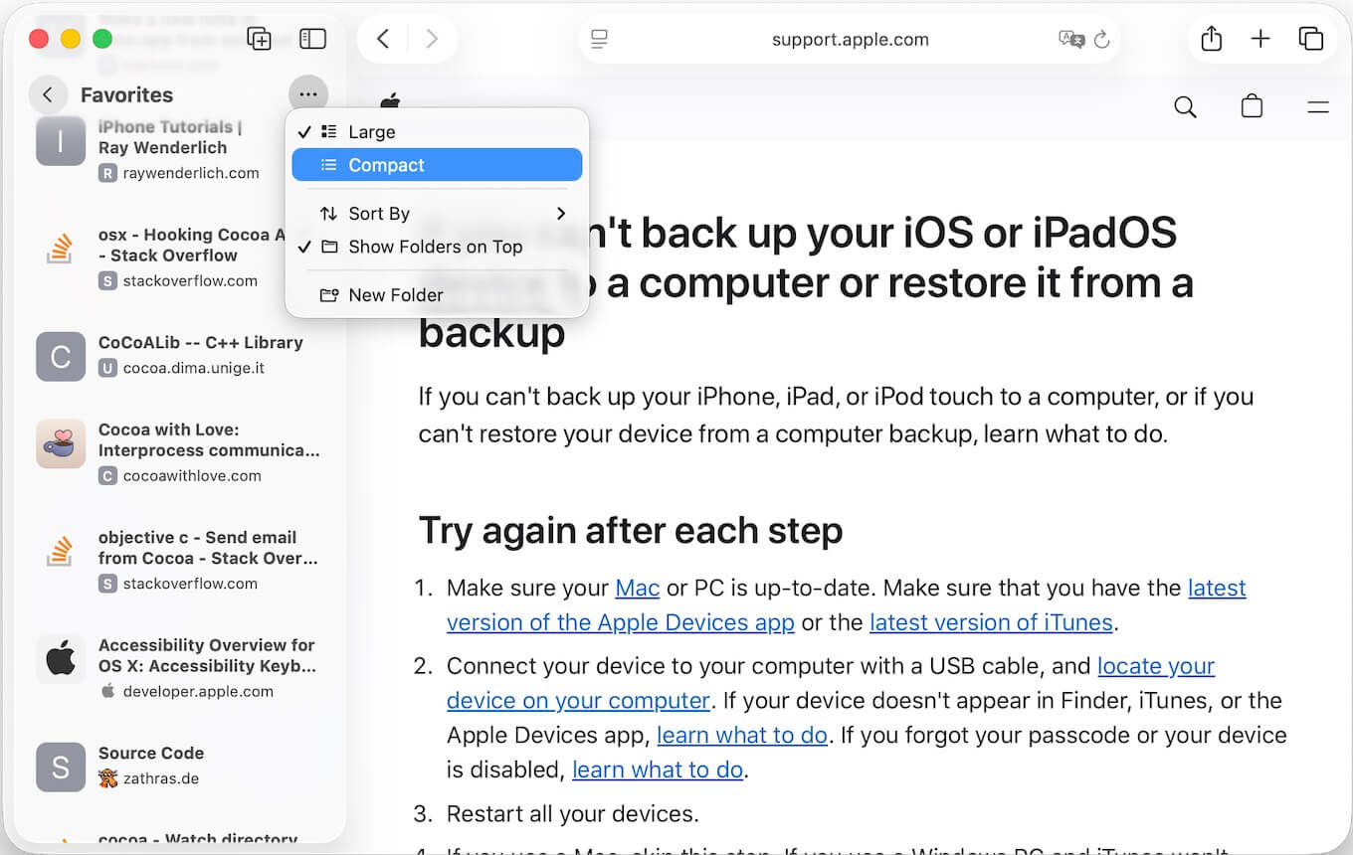The height and width of the screenshot is (855, 1353).
Task: Click the translate page icon
Action: pos(1070,40)
